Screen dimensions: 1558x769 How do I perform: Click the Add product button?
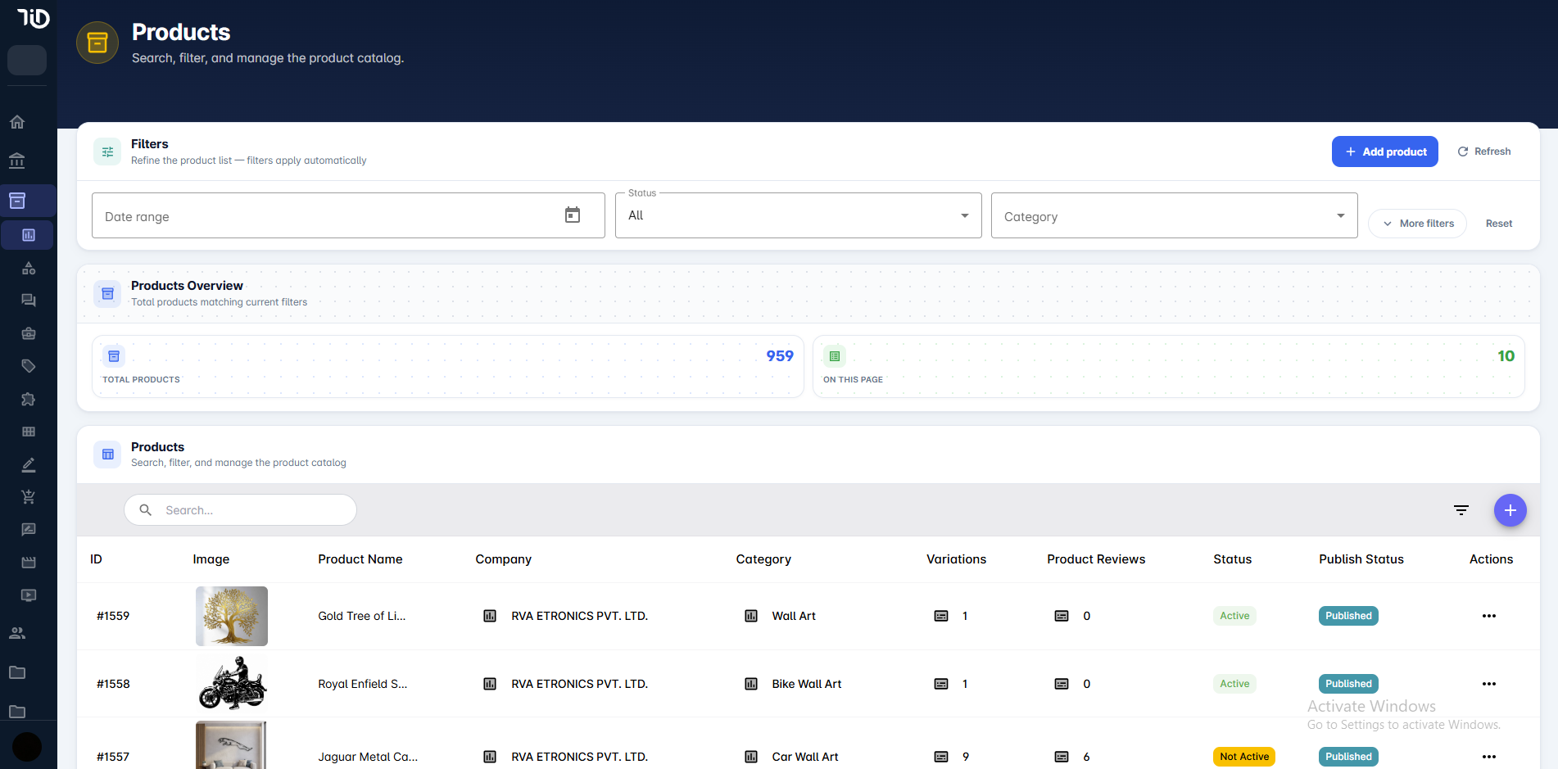coord(1385,152)
